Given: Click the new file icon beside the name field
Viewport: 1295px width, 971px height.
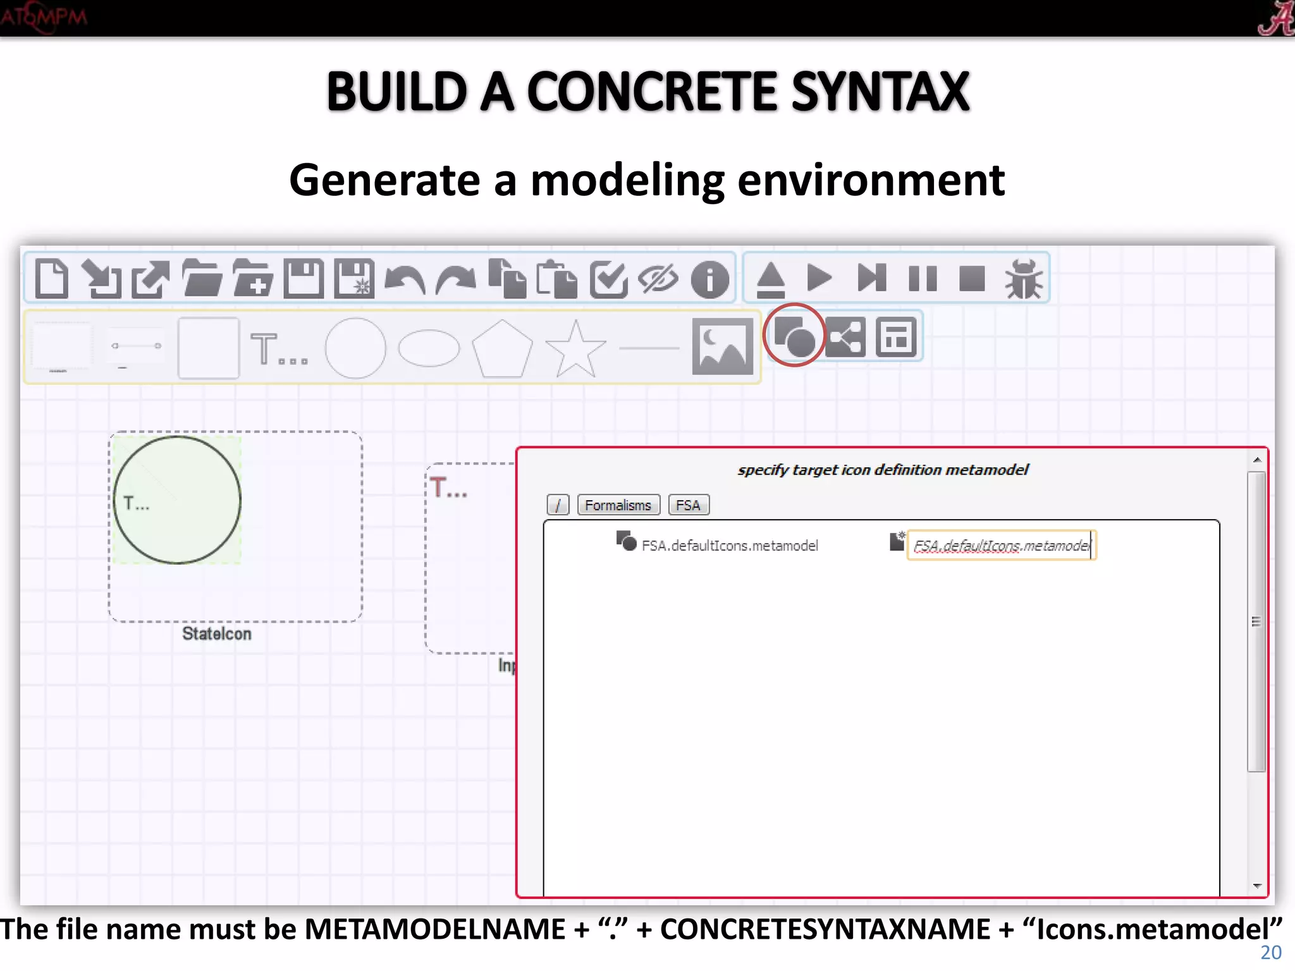Looking at the screenshot, I should [x=897, y=541].
